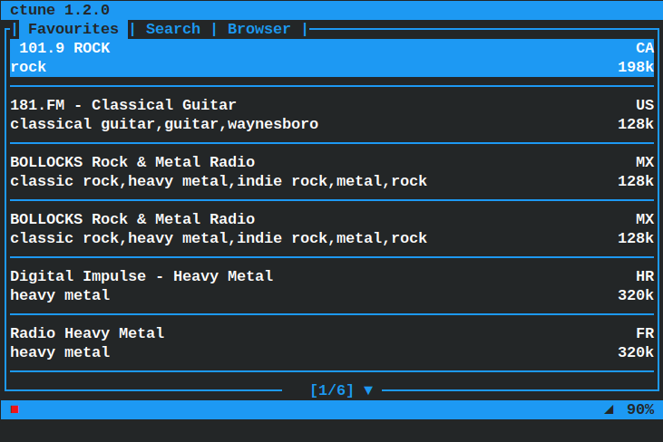Click the 'rock' tag under 101.9 ROCK
The width and height of the screenshot is (663, 442).
pos(28,67)
